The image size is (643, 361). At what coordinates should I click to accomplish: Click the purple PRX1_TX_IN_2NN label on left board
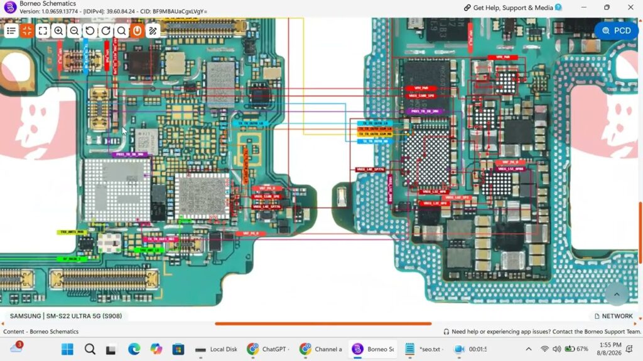pos(130,154)
